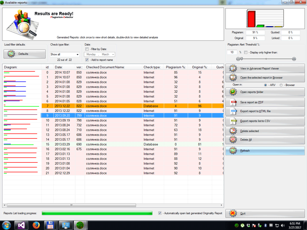Click the Export to CSV icon

coord(233,121)
